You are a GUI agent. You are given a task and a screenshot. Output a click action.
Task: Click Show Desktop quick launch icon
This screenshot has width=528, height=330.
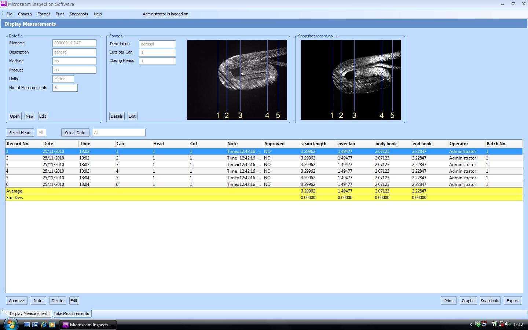[x=27, y=324]
